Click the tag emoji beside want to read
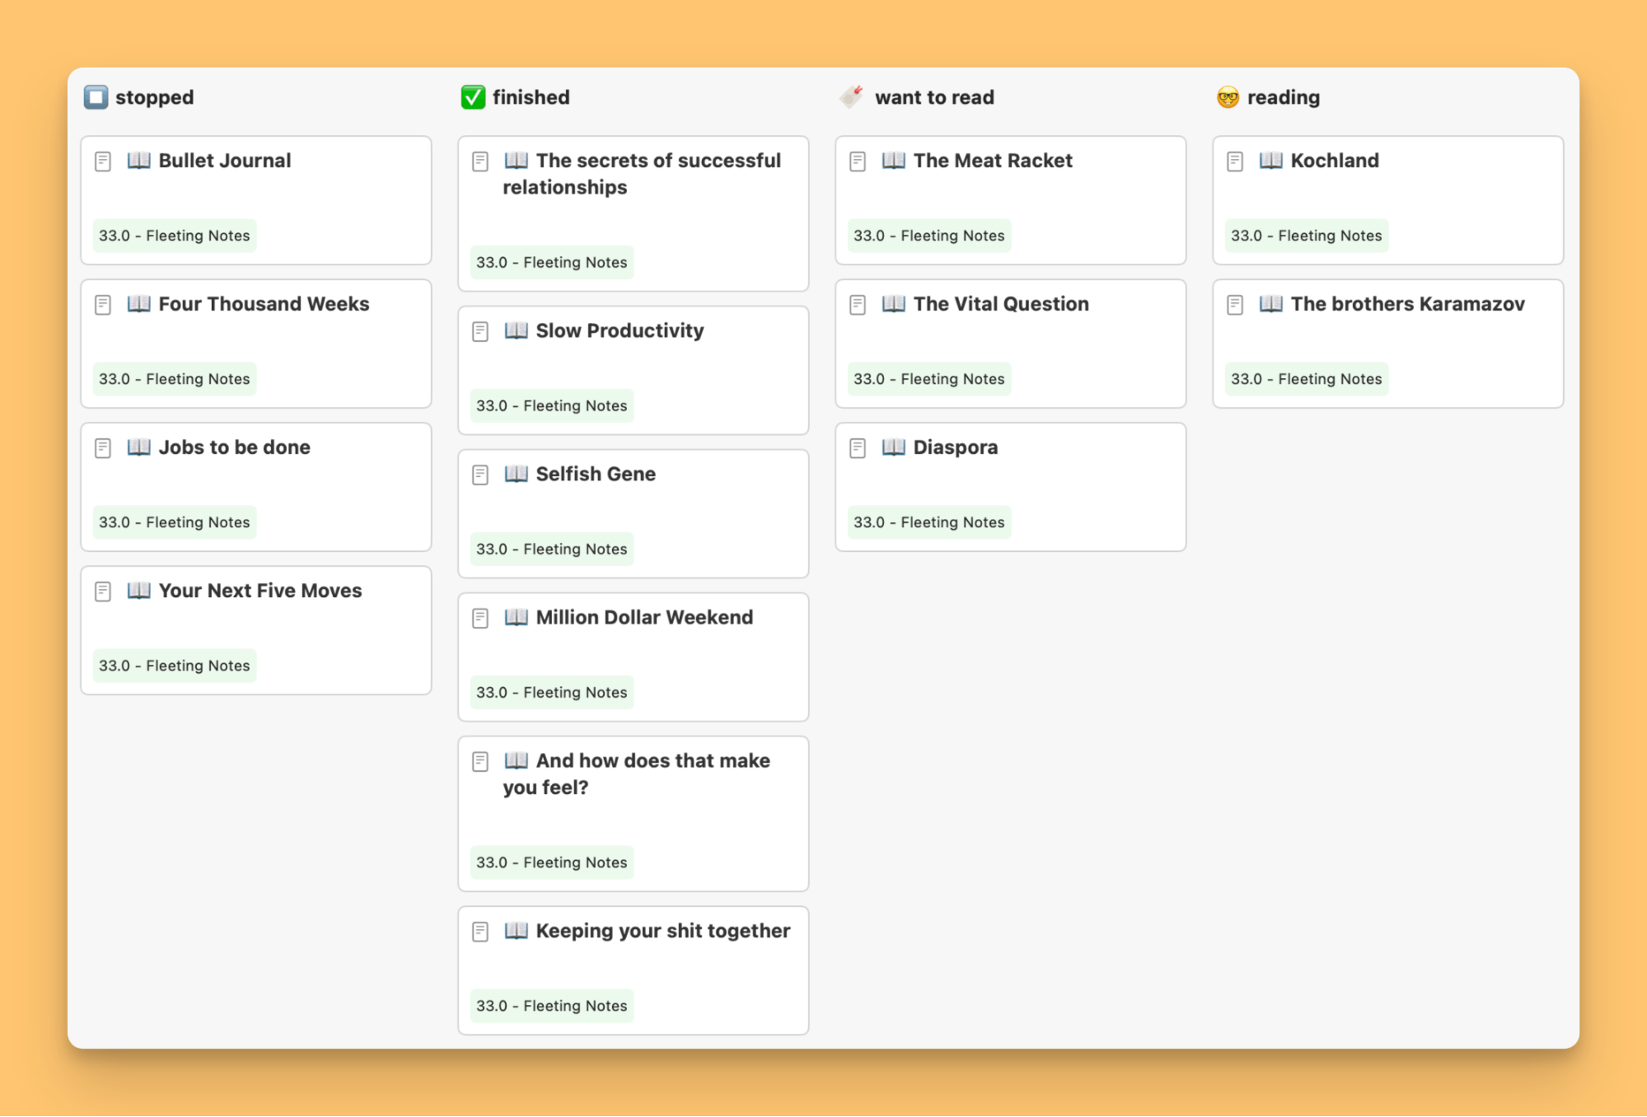1647x1117 pixels. pyautogui.click(x=851, y=97)
